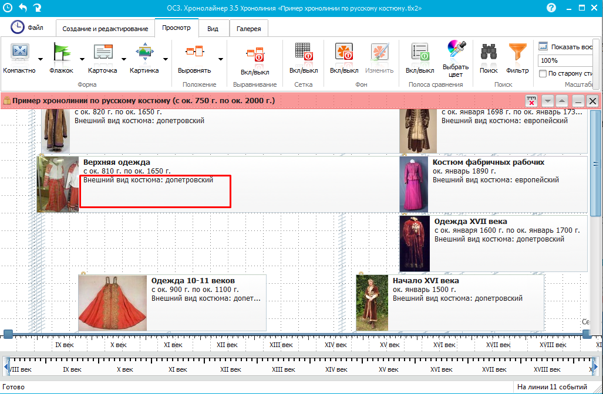Enable the По старому стилю checkbox
The height and width of the screenshot is (394, 603).
coord(543,74)
